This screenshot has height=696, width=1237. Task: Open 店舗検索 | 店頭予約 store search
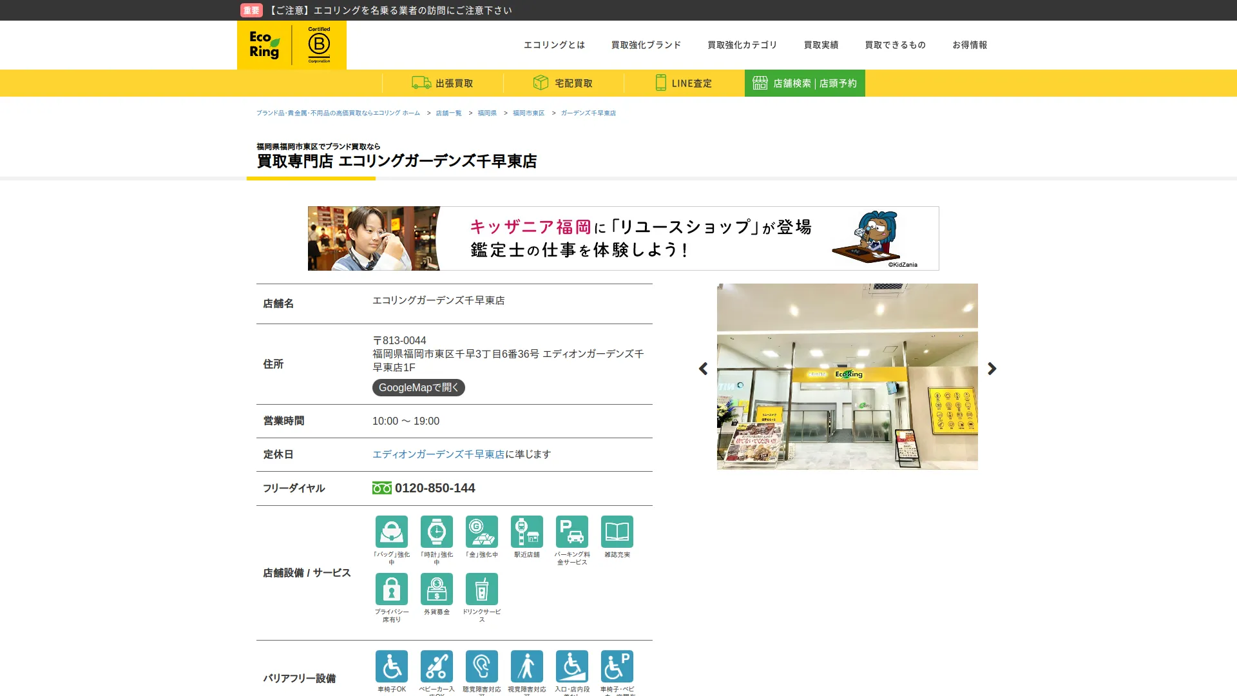tap(805, 83)
